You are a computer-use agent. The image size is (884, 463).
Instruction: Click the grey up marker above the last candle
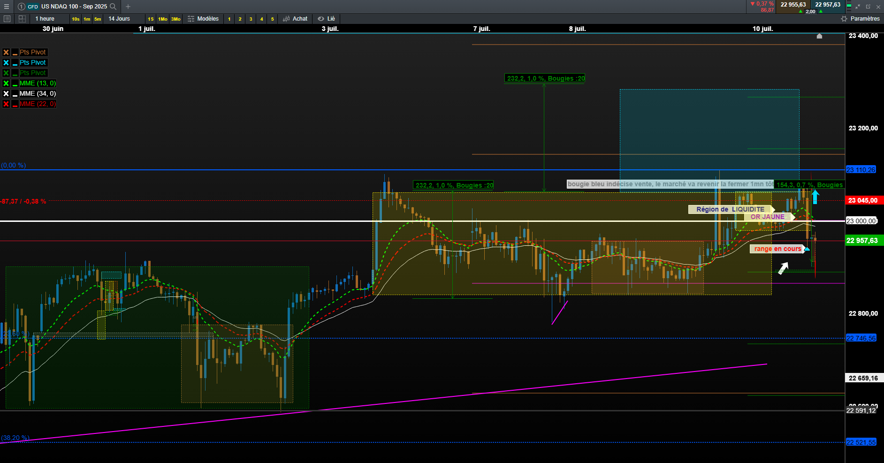pos(819,36)
